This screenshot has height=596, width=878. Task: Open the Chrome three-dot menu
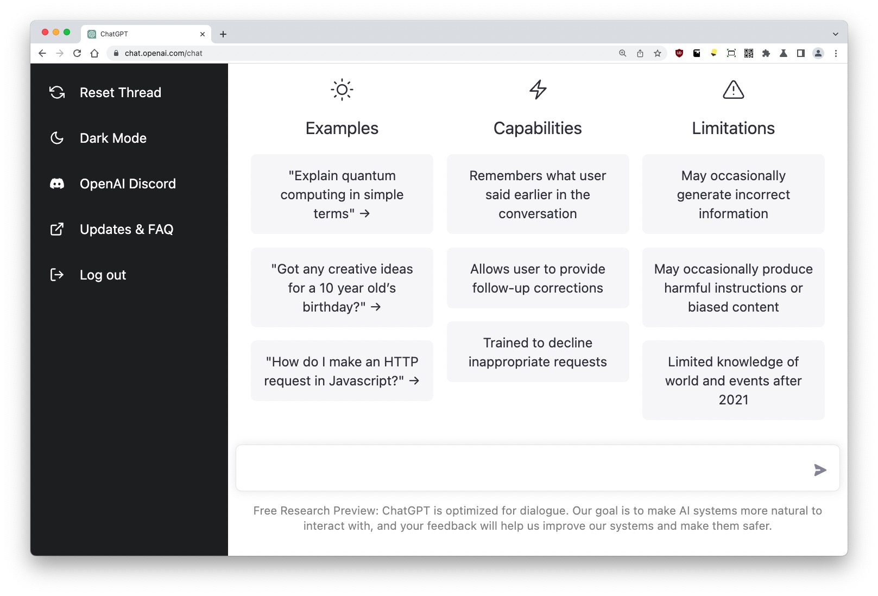(836, 53)
